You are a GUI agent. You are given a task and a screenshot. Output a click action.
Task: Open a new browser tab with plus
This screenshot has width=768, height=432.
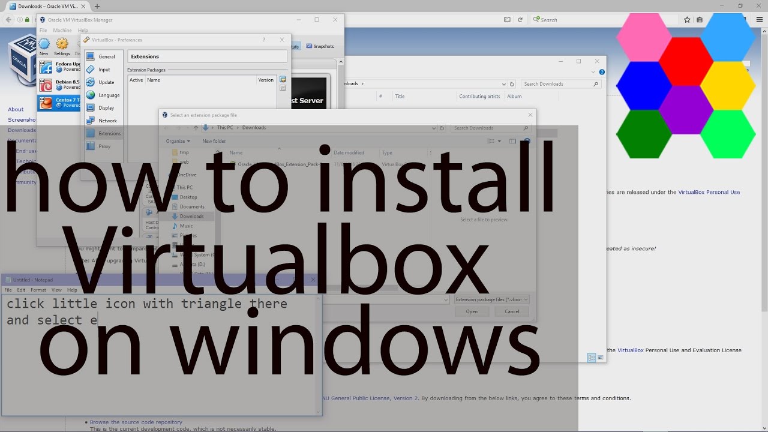(97, 6)
